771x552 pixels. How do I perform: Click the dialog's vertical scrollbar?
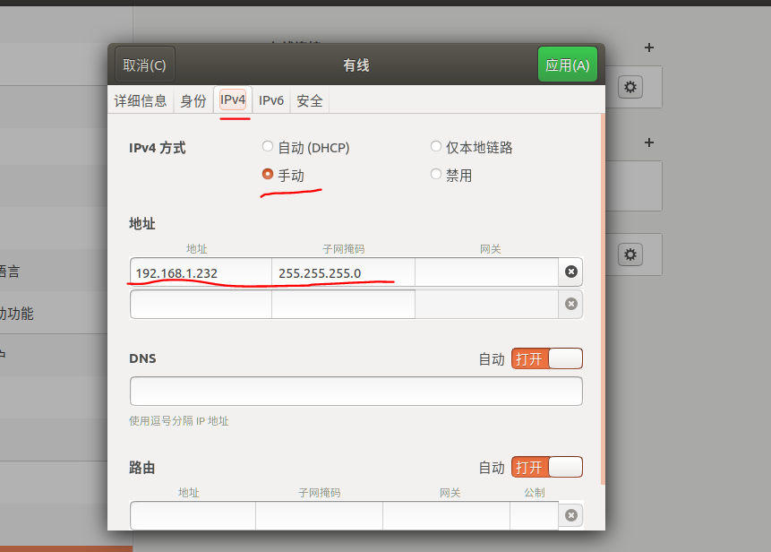[x=603, y=299]
